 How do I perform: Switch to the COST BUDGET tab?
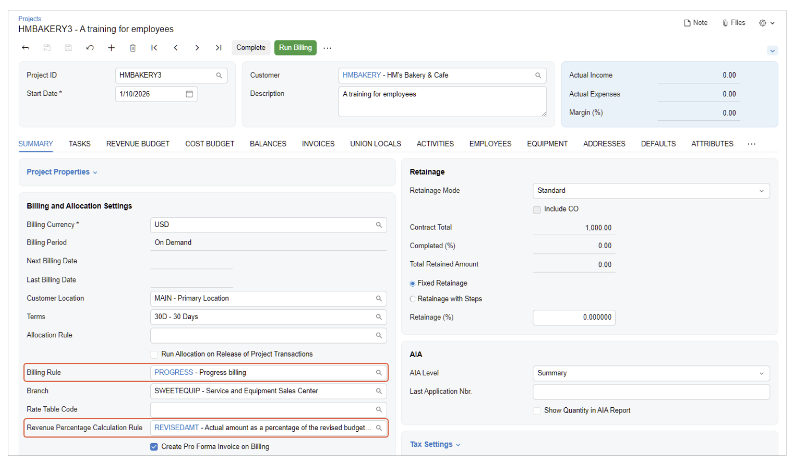(210, 144)
